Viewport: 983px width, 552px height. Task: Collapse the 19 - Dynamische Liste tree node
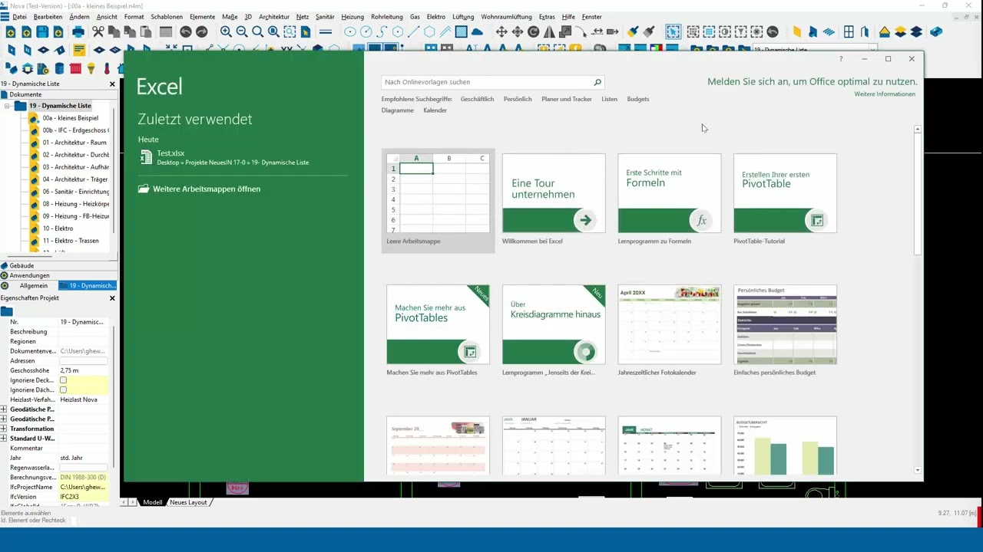(7, 106)
